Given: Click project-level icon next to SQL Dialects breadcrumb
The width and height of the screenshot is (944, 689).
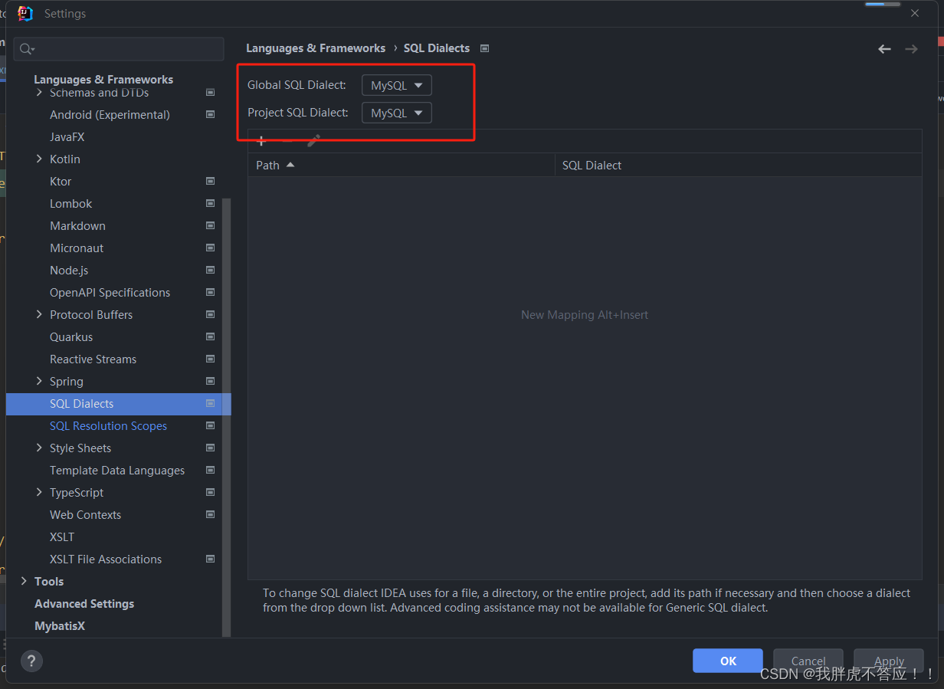Looking at the screenshot, I should 484,48.
